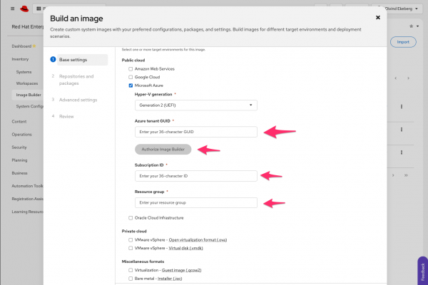
Task: Open Operations in the side navigation
Action: click(x=21, y=135)
